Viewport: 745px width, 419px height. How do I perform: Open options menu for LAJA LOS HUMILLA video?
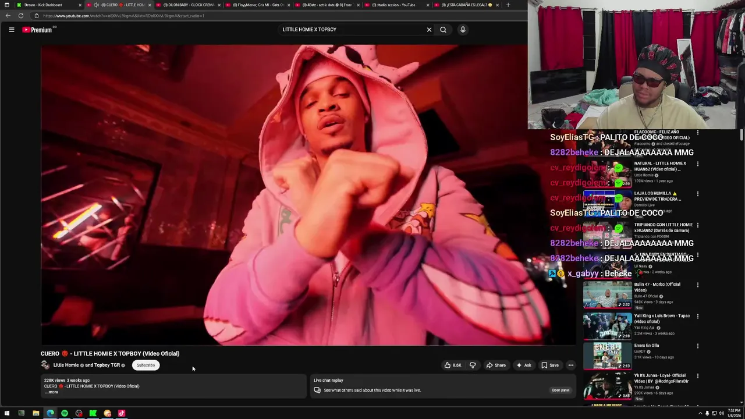[x=697, y=194]
